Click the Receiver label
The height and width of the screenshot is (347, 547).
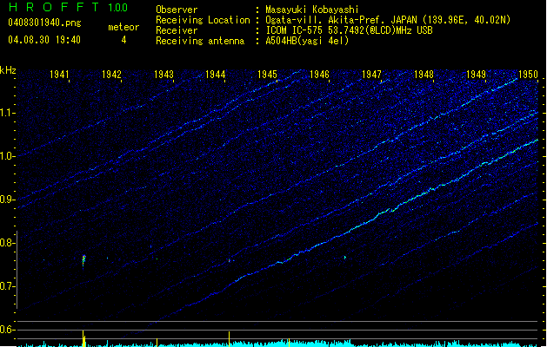click(x=177, y=30)
